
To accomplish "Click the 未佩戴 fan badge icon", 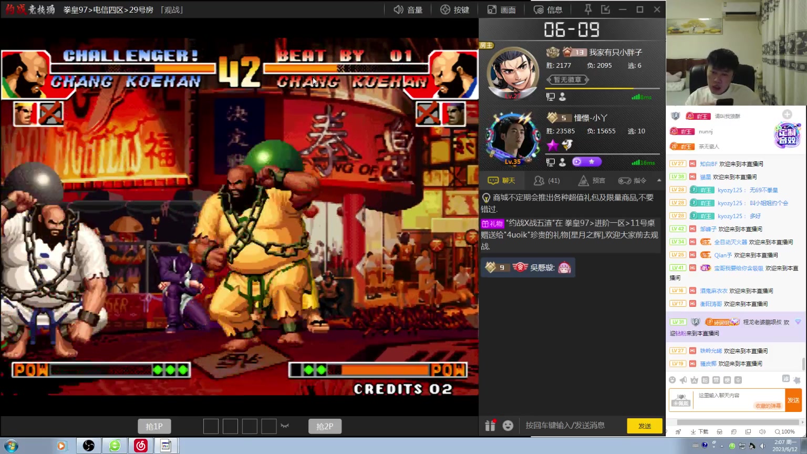I will [681, 400].
